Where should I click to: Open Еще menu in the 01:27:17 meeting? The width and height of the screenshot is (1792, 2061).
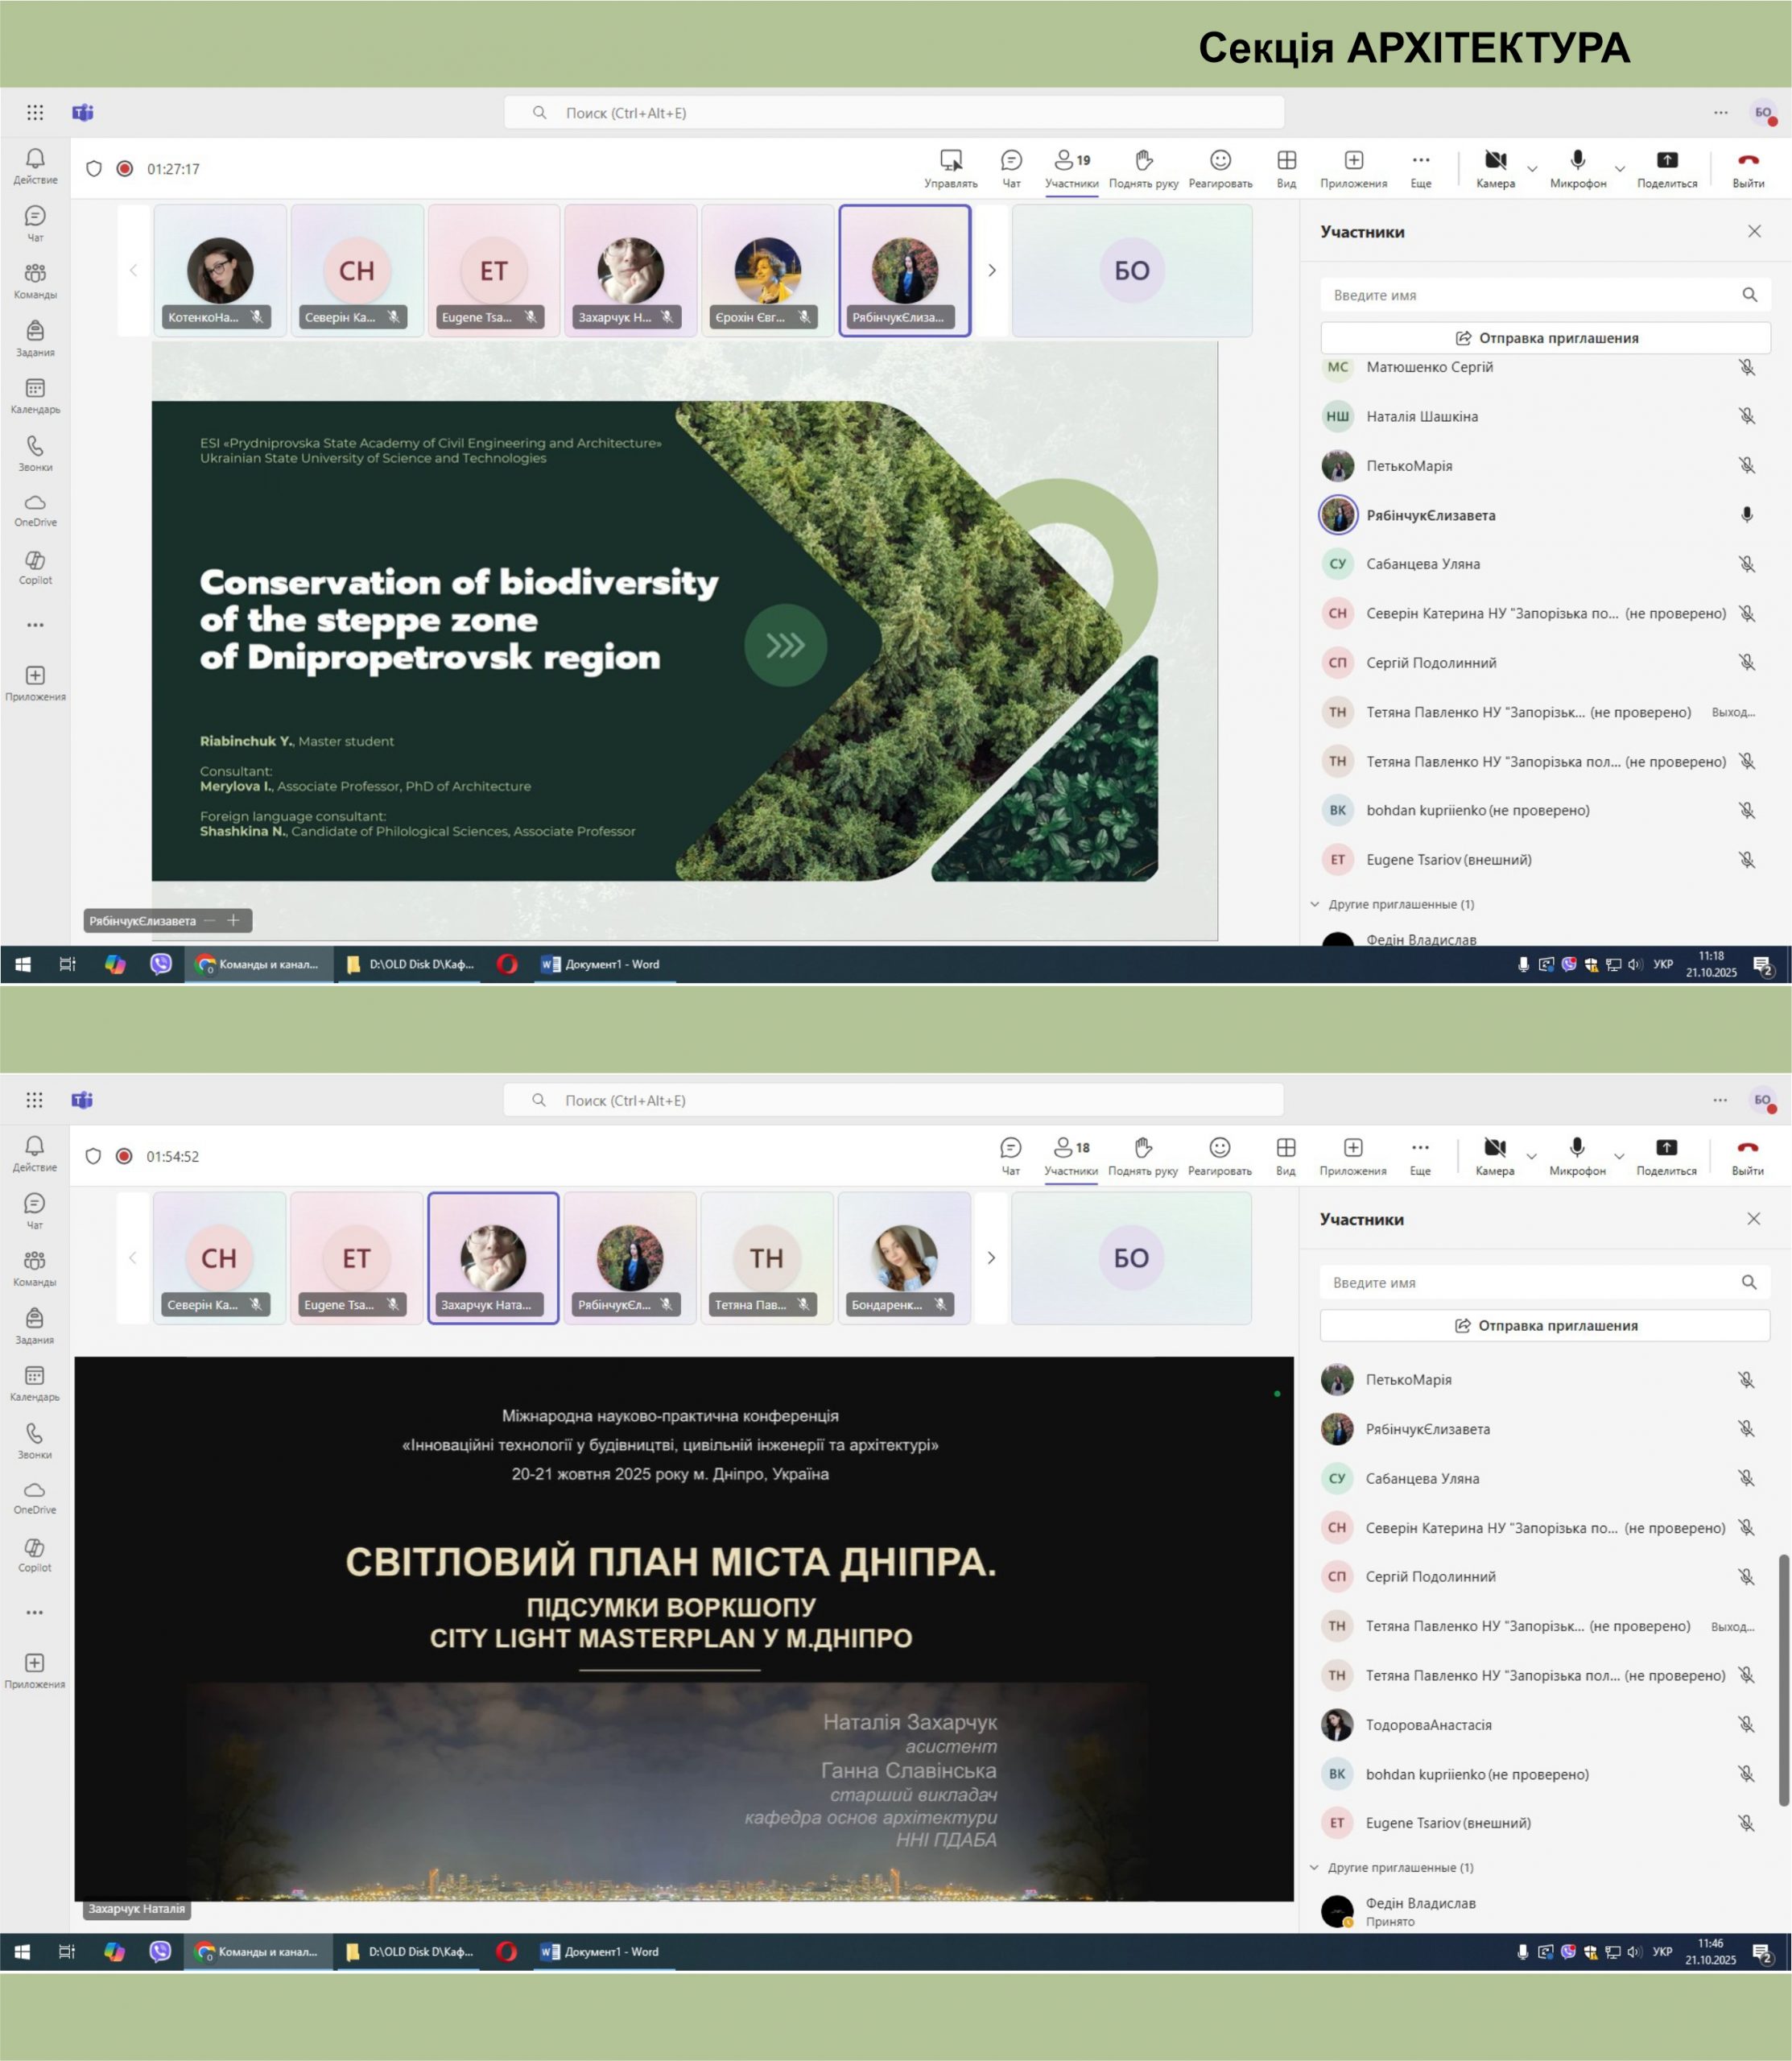tap(1420, 169)
